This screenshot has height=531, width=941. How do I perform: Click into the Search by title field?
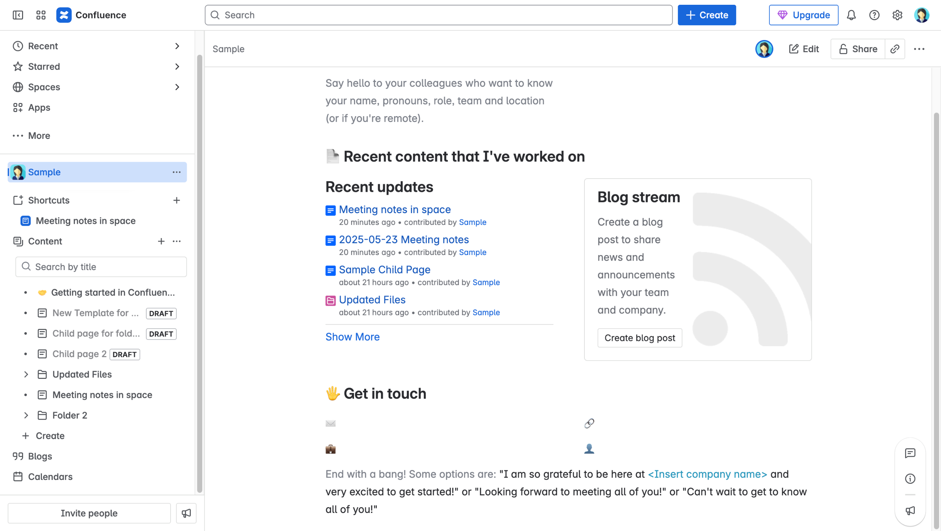click(101, 267)
